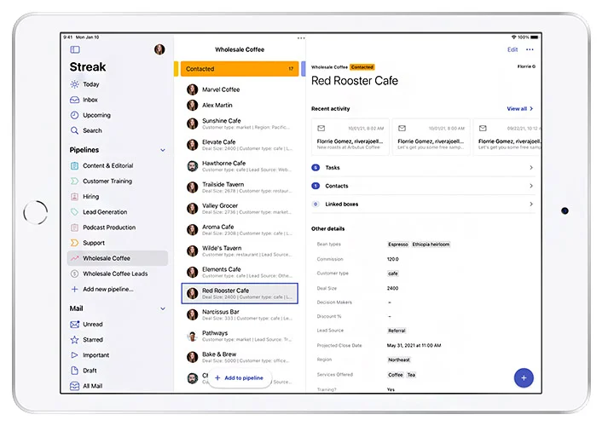Viewport: 602px width, 426px height.
Task: Click the Tea services tag
Action: (x=411, y=375)
